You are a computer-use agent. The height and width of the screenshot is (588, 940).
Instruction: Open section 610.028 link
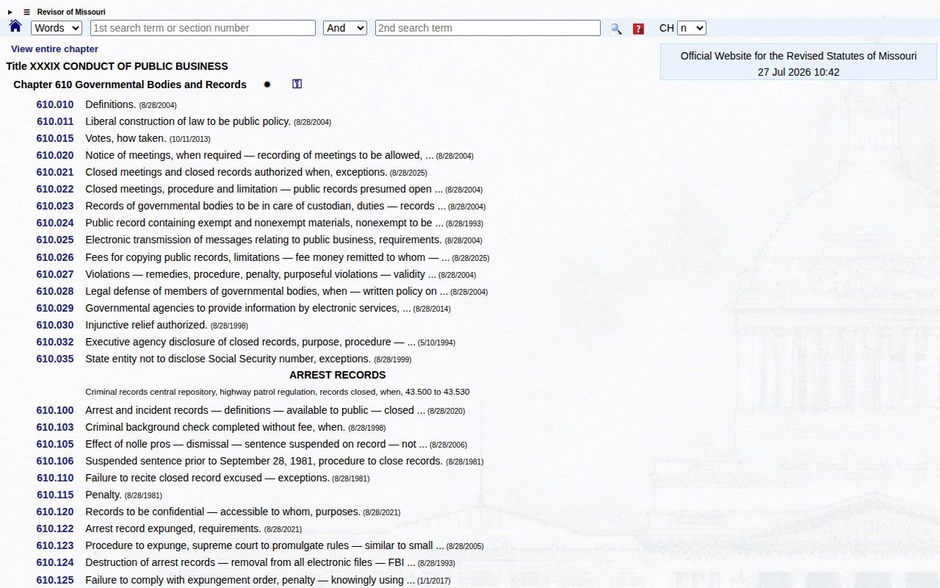click(x=55, y=291)
